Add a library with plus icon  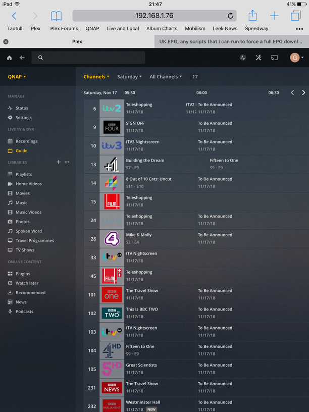point(59,162)
